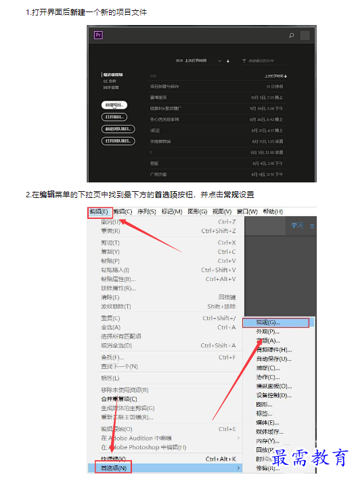Open recent project dated 8月11日 1:25
The width and height of the screenshot is (354, 479).
pos(217,141)
